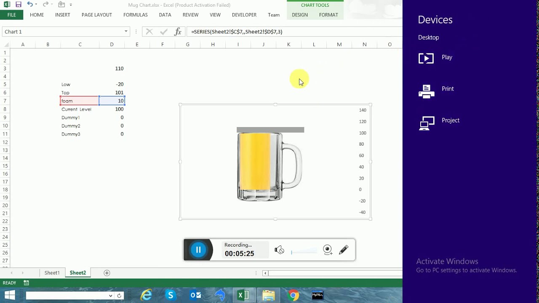Switch to the HOME ribbon tab
This screenshot has height=303, width=539.
[37, 15]
